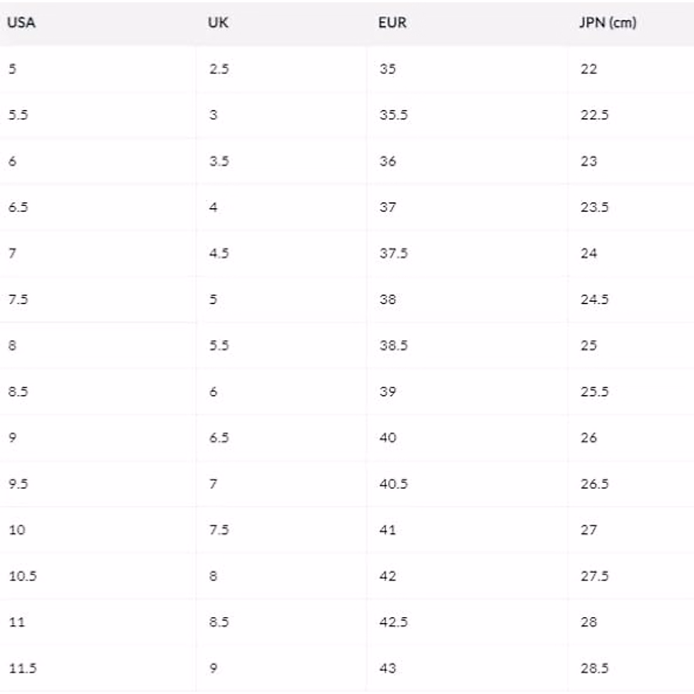Select USA size 5 cell
Image resolution: width=694 pixels, height=694 pixels.
coord(12,69)
